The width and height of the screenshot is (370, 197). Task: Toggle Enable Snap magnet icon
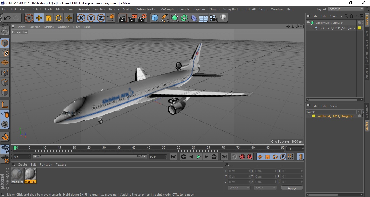(5, 137)
